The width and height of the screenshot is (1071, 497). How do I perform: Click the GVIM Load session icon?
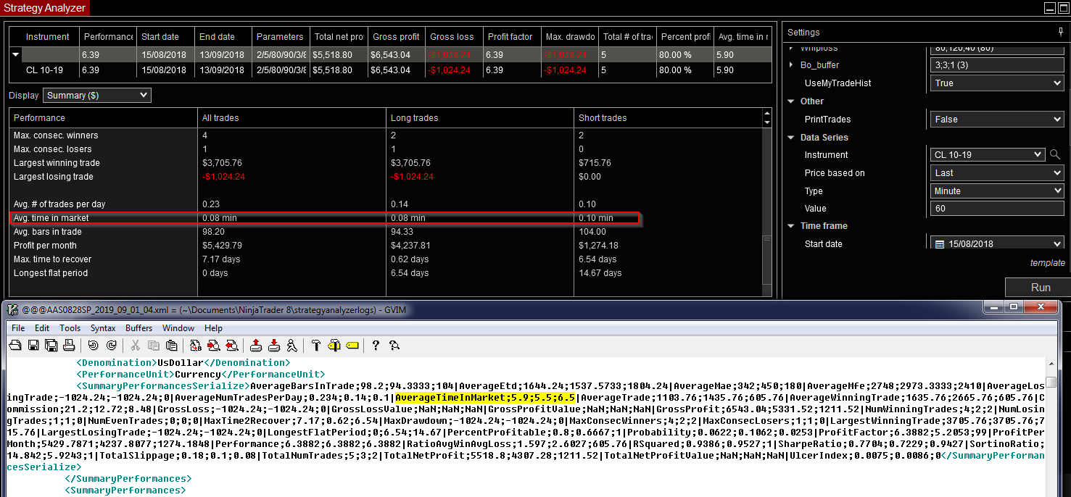click(x=256, y=346)
